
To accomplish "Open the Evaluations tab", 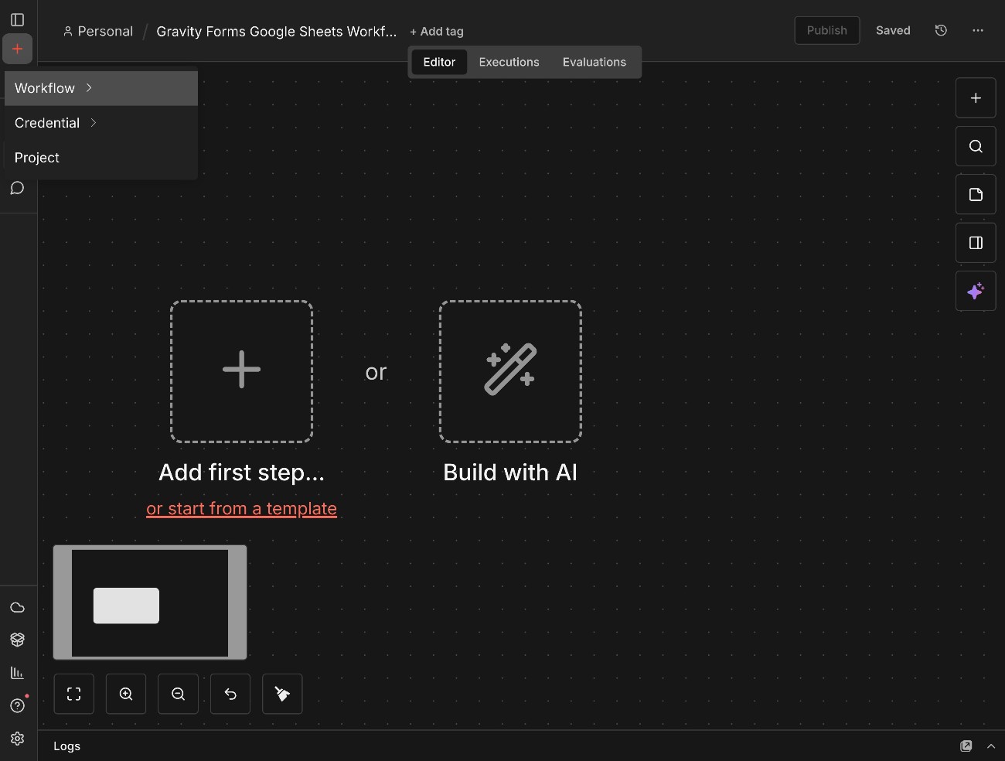I will coord(594,62).
